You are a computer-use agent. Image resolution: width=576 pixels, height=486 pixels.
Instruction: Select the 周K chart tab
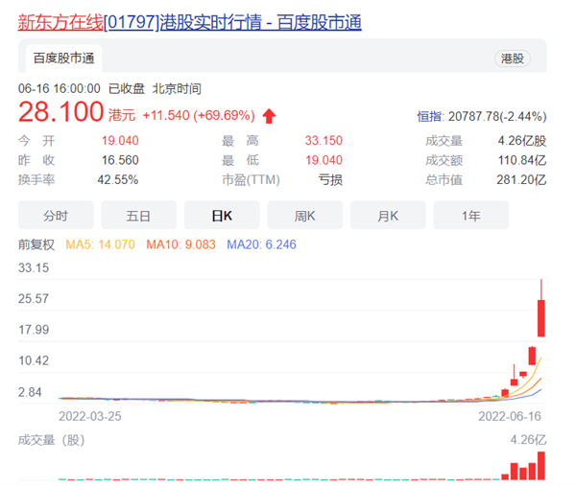coord(305,216)
